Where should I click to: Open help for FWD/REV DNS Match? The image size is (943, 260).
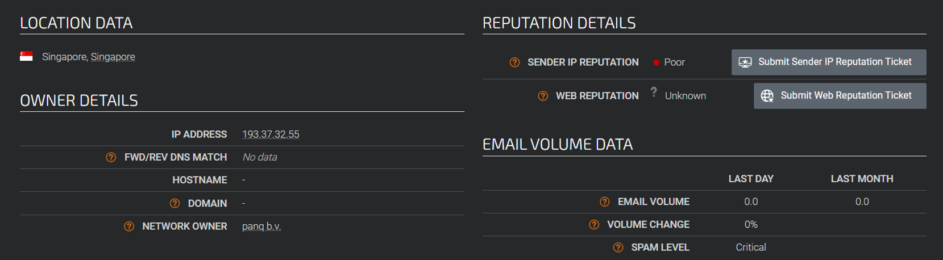tap(111, 157)
